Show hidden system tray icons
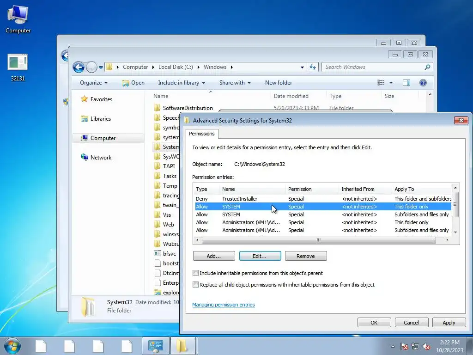Viewport: 473px width, 355px height. coord(393,346)
